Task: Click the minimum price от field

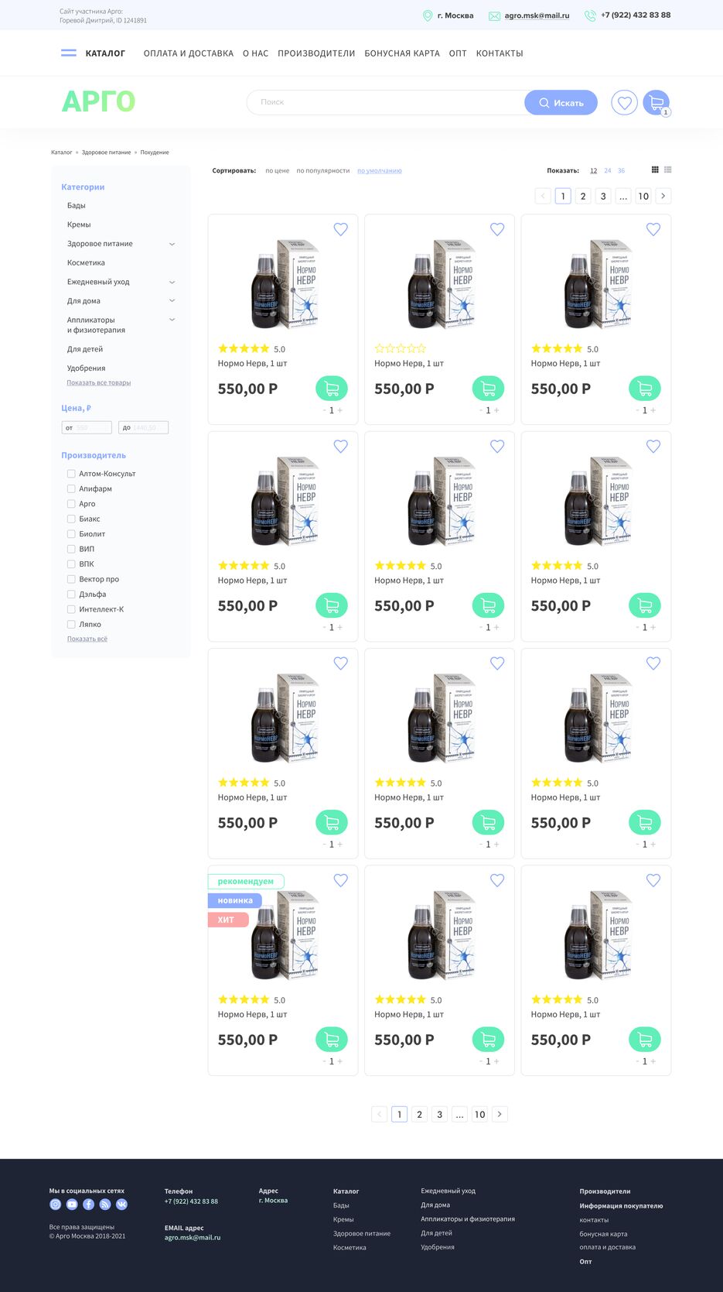Action: (x=87, y=427)
